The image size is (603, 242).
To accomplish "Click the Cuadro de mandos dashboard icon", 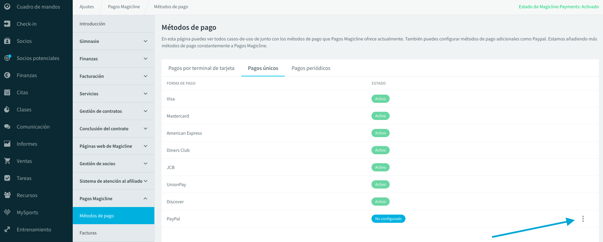I will 7,7.
